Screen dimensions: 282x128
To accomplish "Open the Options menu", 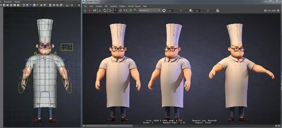I will pyautogui.click(x=113, y=6).
